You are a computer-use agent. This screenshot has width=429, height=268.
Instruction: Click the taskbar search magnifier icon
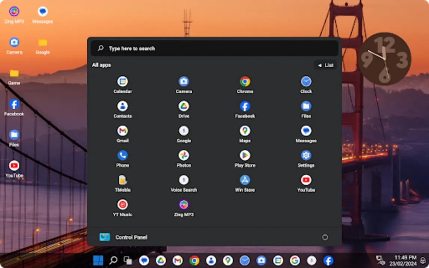coord(113,261)
